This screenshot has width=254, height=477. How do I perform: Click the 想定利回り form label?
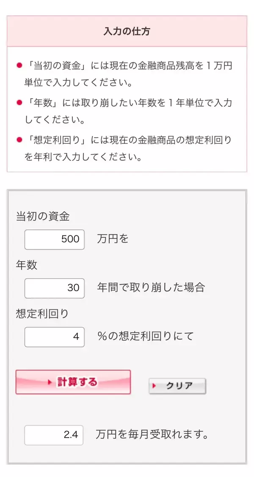(42, 314)
